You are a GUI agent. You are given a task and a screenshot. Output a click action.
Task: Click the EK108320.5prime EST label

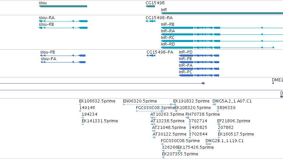click(193, 108)
